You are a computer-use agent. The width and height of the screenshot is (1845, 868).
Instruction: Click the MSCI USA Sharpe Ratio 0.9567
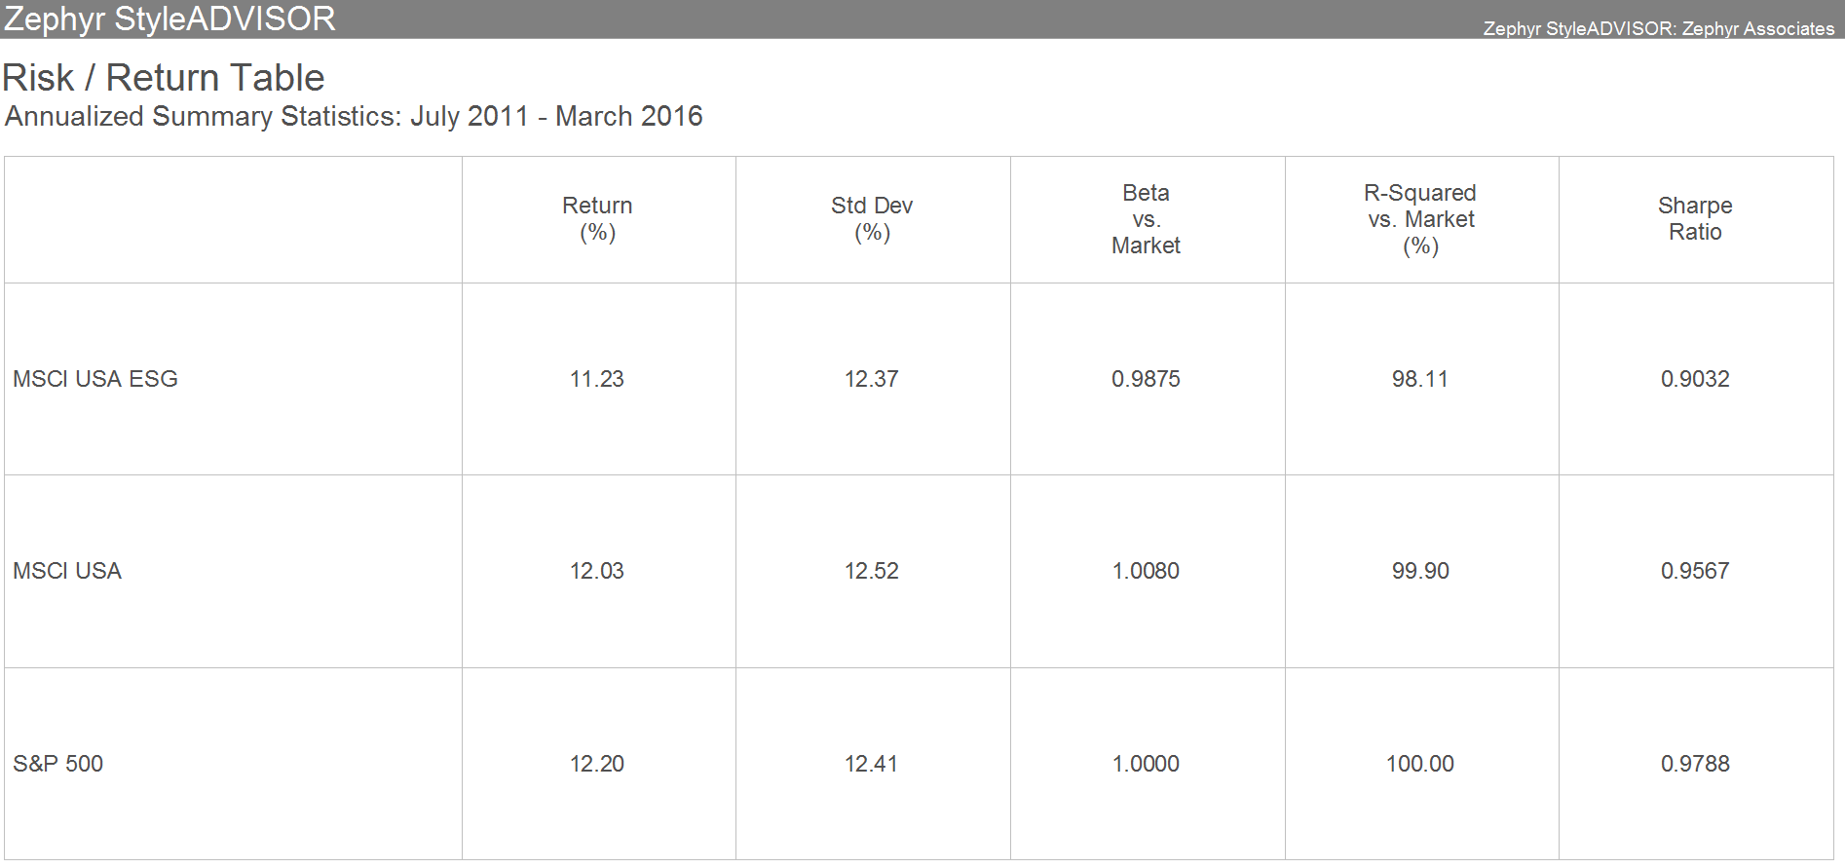coord(1695,571)
